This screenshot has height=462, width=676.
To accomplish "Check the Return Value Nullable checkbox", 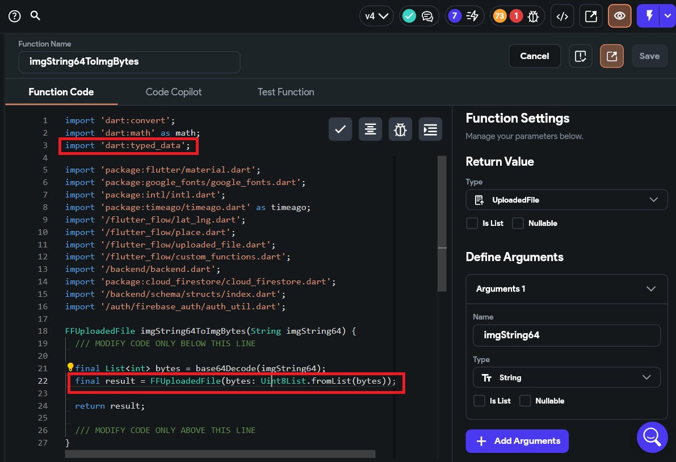I will click(x=518, y=223).
